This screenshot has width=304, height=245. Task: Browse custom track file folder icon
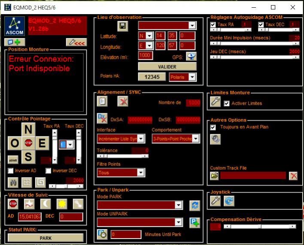214,176
